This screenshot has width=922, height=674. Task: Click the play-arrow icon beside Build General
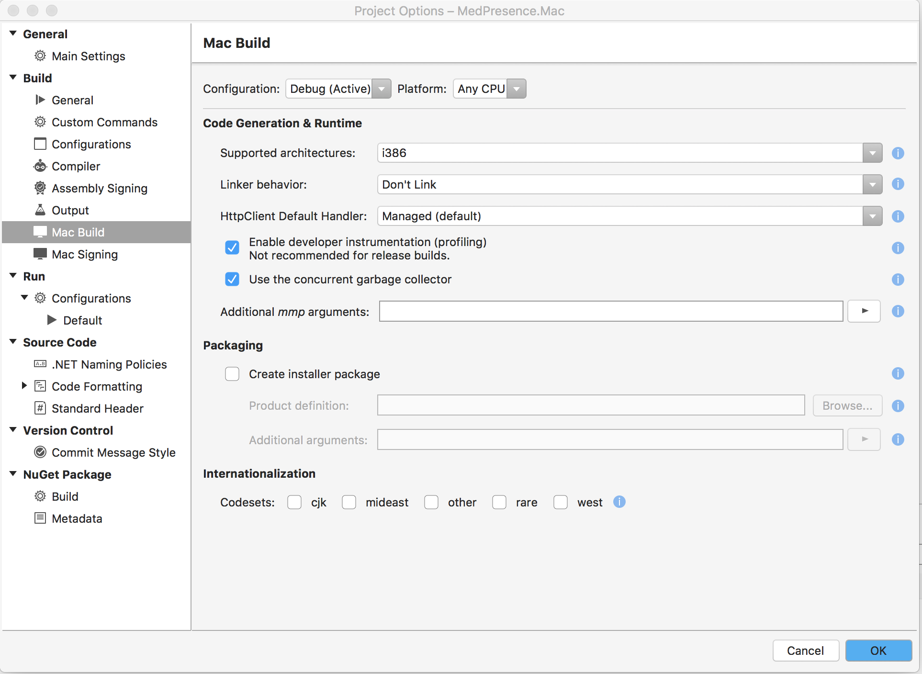[x=40, y=100]
